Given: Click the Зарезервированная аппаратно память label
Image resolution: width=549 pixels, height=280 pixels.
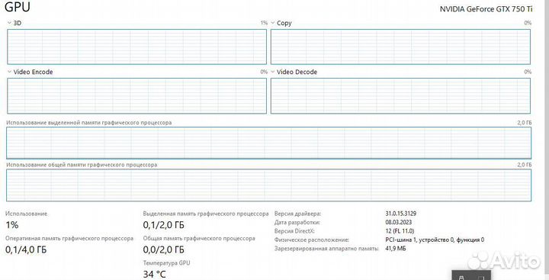Looking at the screenshot, I should (326, 249).
